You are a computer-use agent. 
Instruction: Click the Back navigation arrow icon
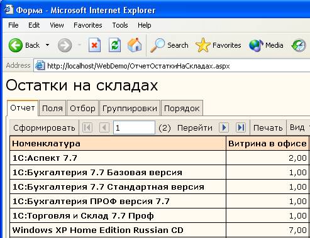coord(16,45)
